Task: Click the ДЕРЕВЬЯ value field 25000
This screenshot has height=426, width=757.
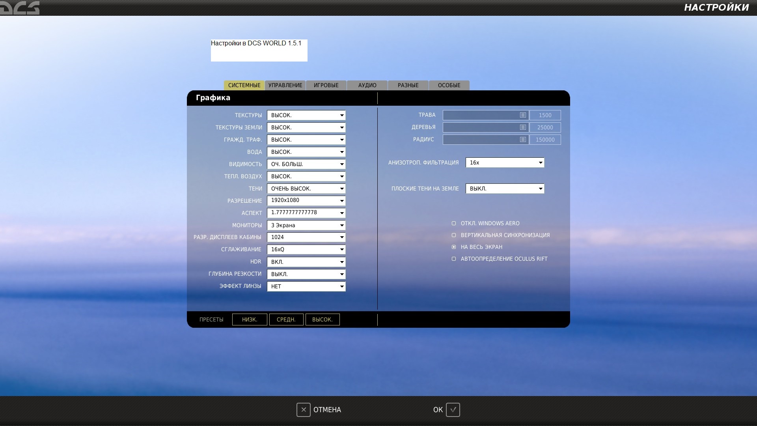Action: point(545,127)
